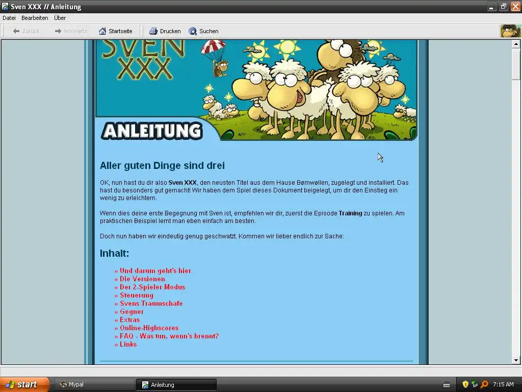Jump to Svens Traumschafe section
Image resolution: width=522 pixels, height=392 pixels.
[151, 303]
